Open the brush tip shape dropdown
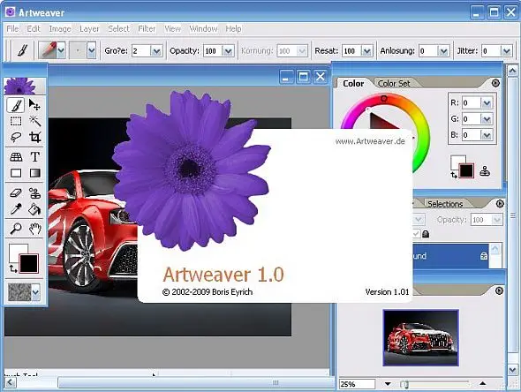The image size is (521, 392). point(91,50)
